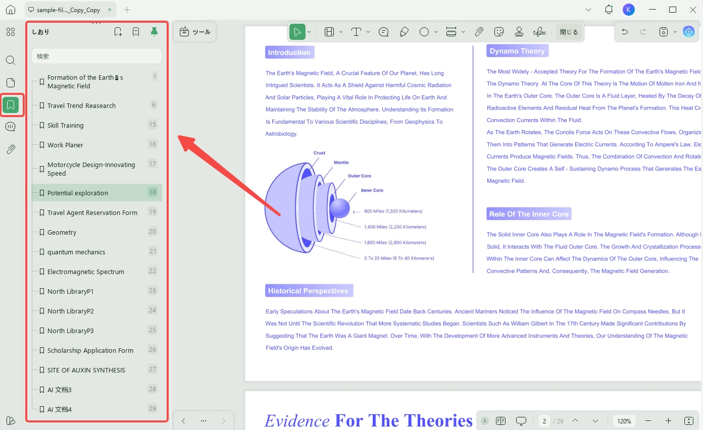The image size is (703, 430).
Task: Start slideshow presentation mode
Action: 521,421
